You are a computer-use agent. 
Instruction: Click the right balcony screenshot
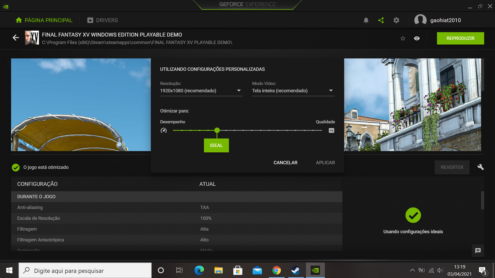point(412,105)
